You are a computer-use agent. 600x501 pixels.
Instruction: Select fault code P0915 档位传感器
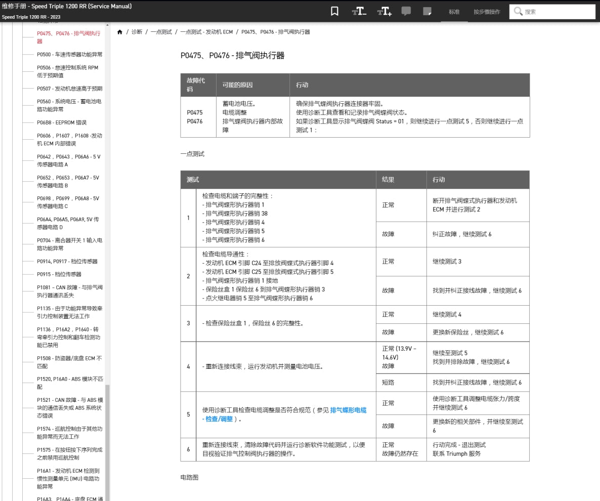click(x=62, y=274)
